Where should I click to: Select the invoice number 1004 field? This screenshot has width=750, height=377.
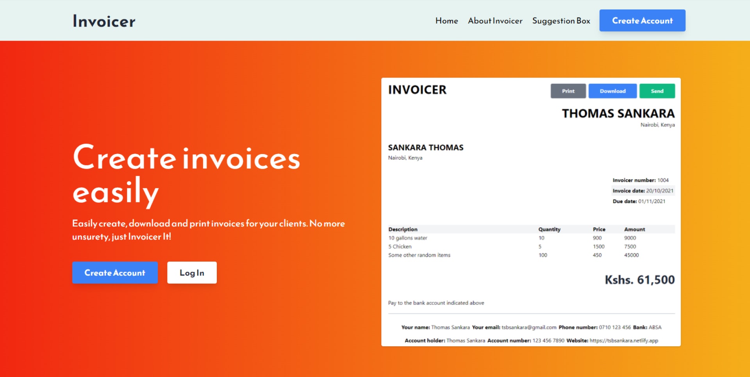640,180
